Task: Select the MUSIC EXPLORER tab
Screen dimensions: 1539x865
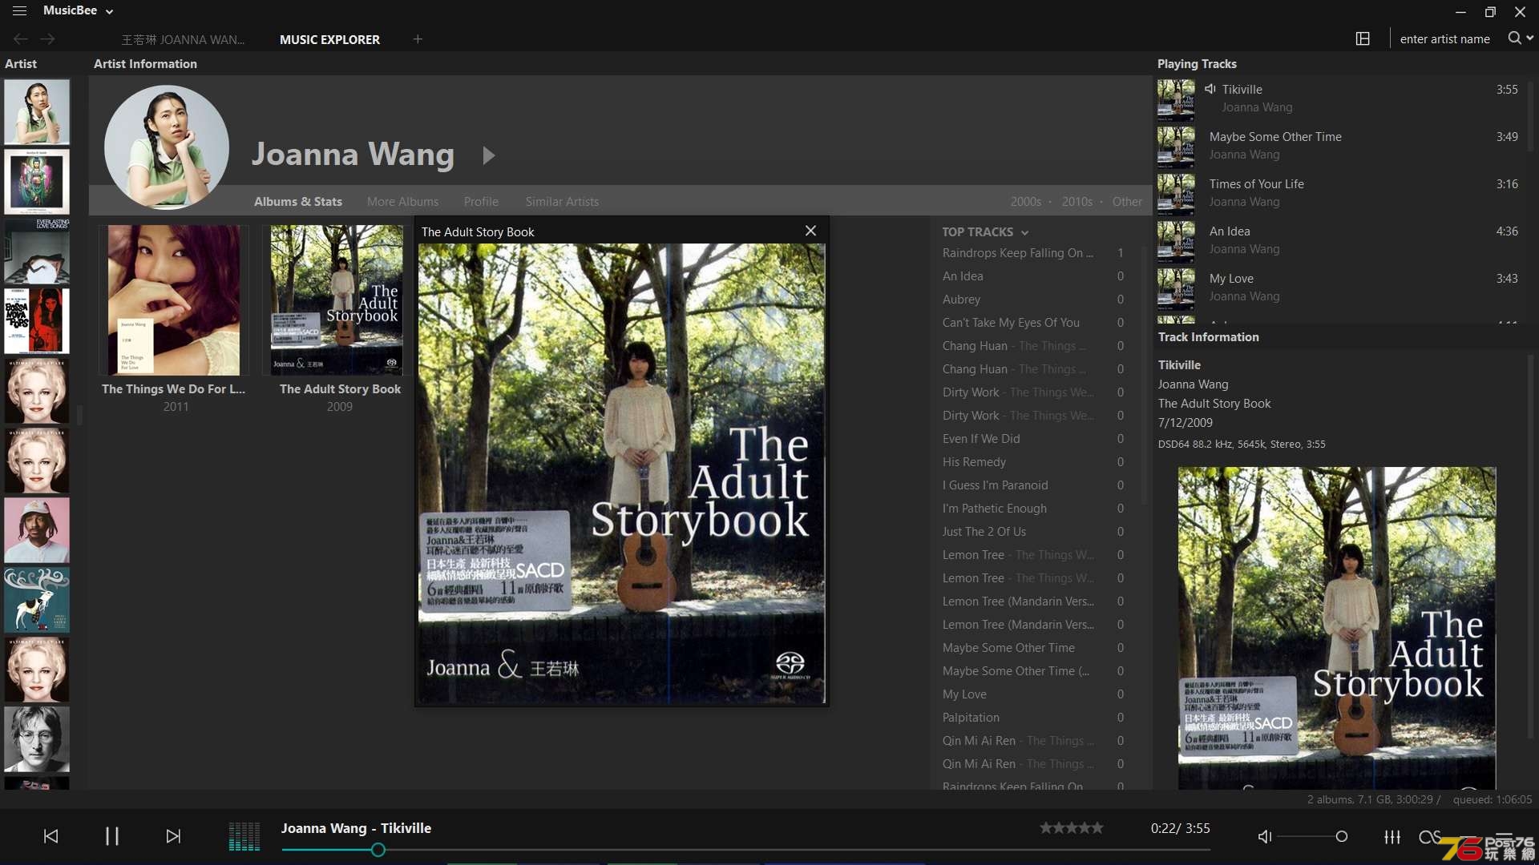Action: [329, 39]
